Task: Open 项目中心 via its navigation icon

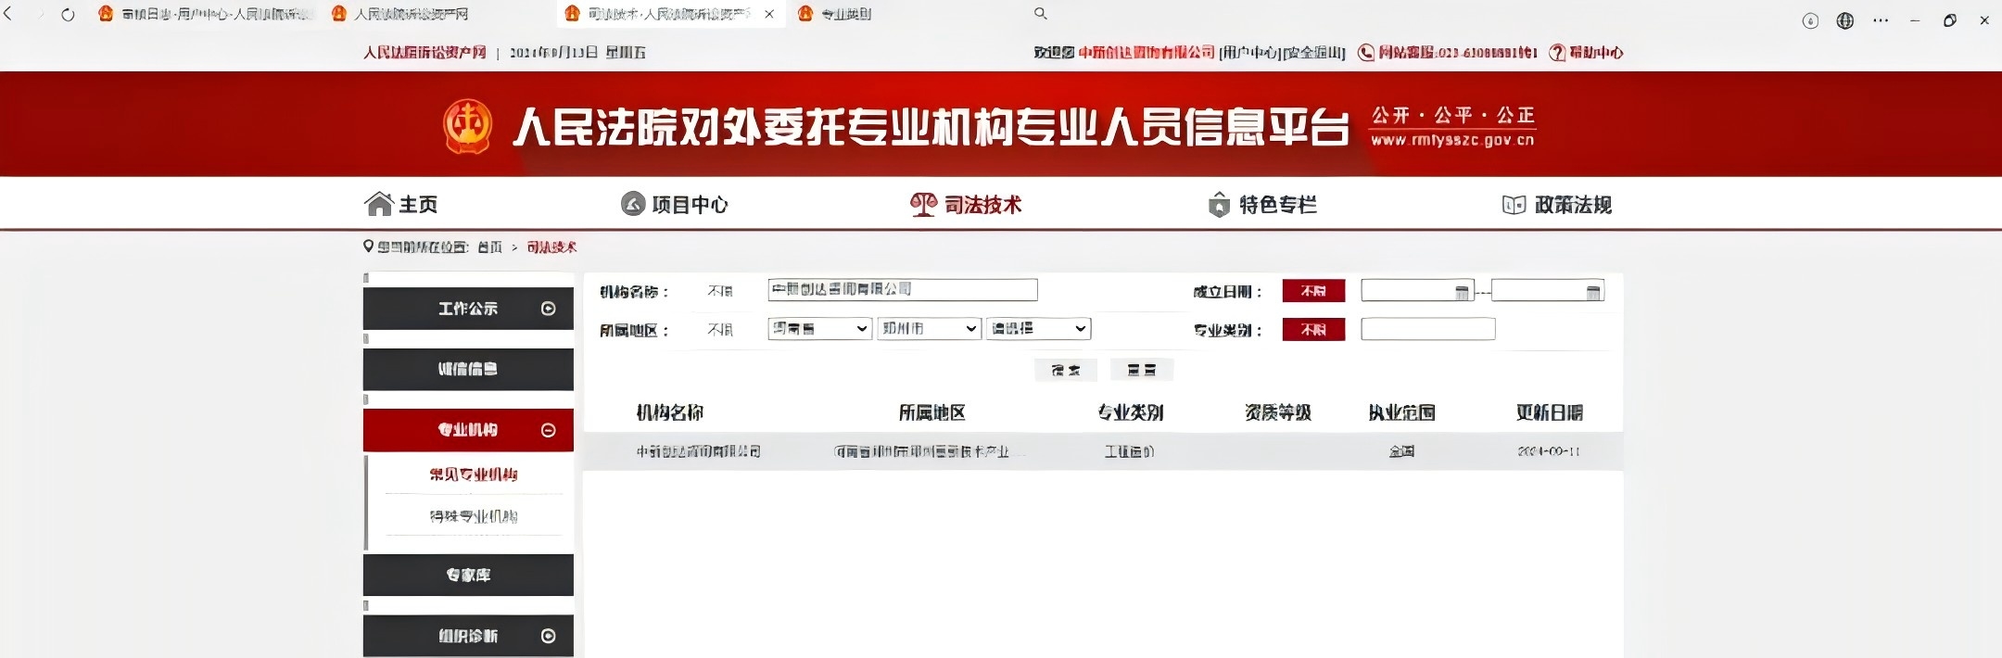Action: (633, 204)
